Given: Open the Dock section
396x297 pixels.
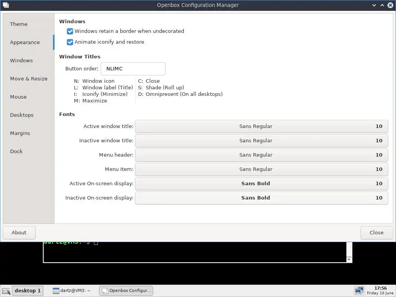Looking at the screenshot, I should pyautogui.click(x=29, y=151).
